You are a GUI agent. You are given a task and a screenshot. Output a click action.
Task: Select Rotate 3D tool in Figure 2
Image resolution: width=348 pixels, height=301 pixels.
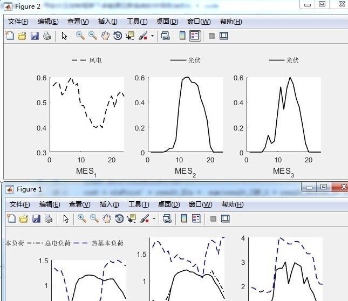[118, 36]
